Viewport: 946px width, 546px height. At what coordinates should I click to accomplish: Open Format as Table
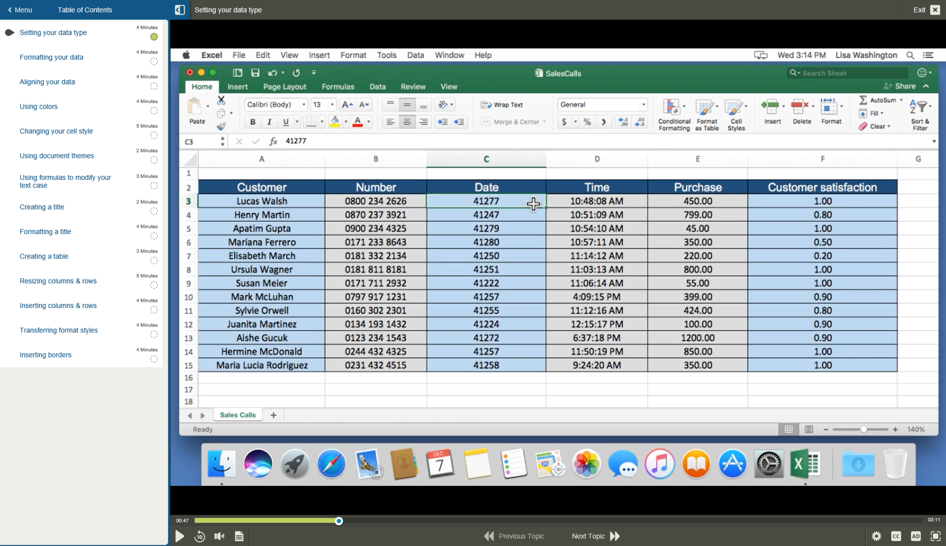(x=707, y=113)
